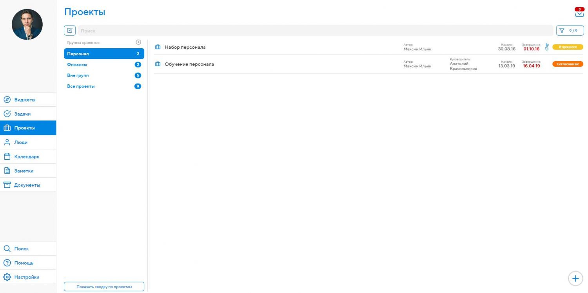The height and width of the screenshot is (293, 588).
Task: Click briefcase icon of Набор персонала project
Action: click(x=158, y=47)
